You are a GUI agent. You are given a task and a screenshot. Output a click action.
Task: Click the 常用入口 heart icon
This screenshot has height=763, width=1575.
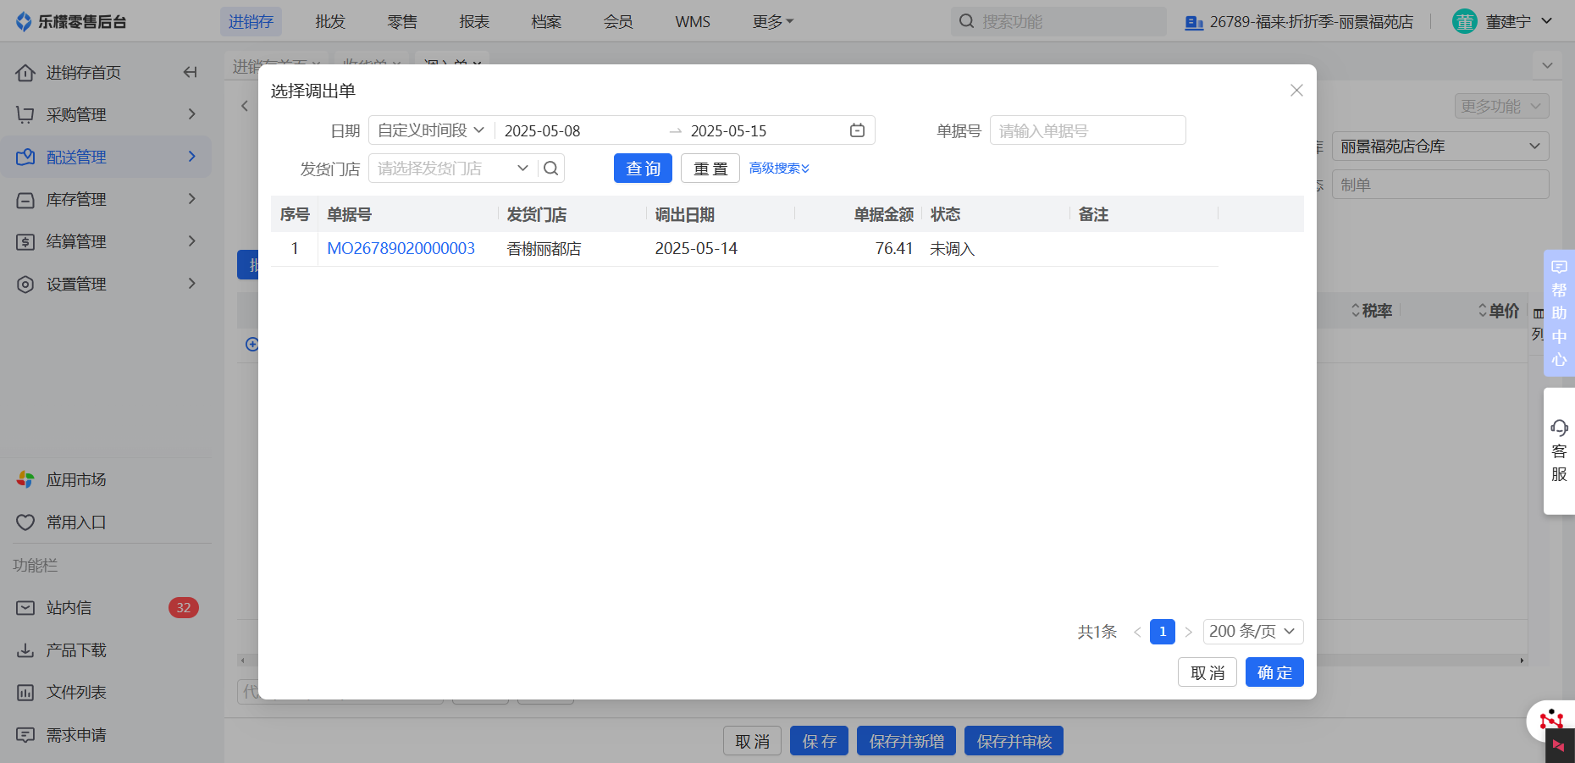(25, 522)
